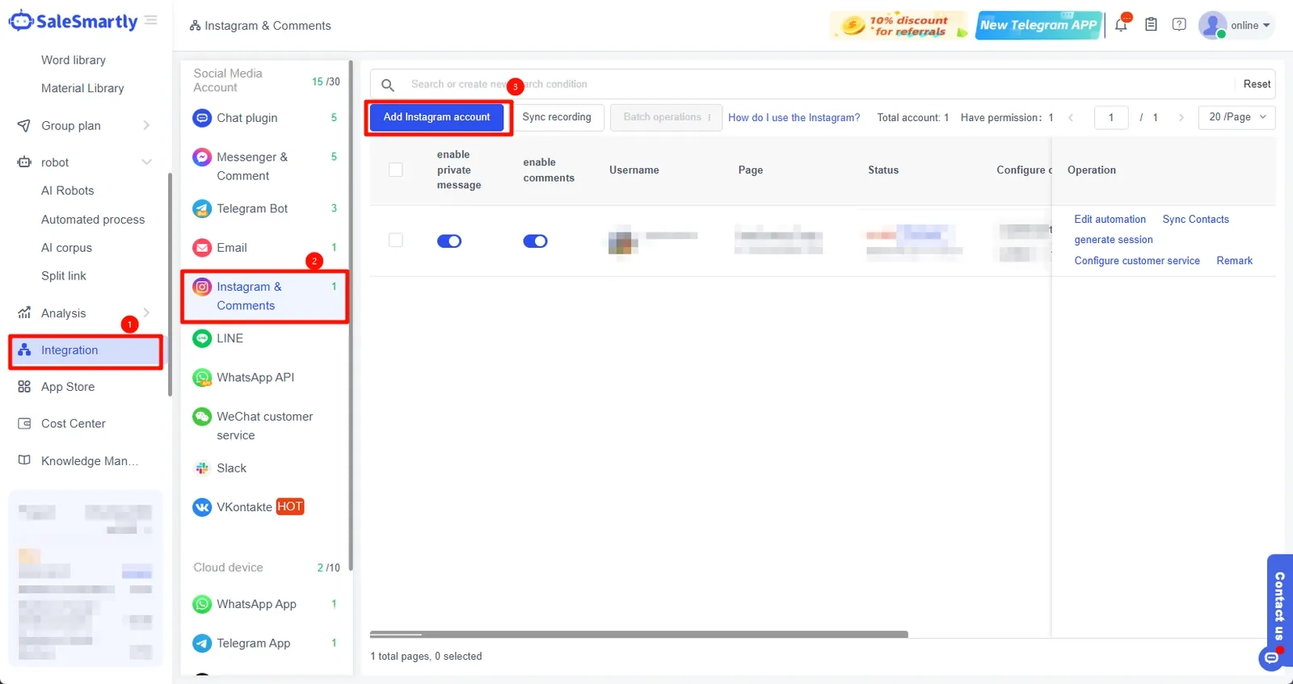Open AI corpus menu item
1293x684 pixels.
tap(66, 248)
